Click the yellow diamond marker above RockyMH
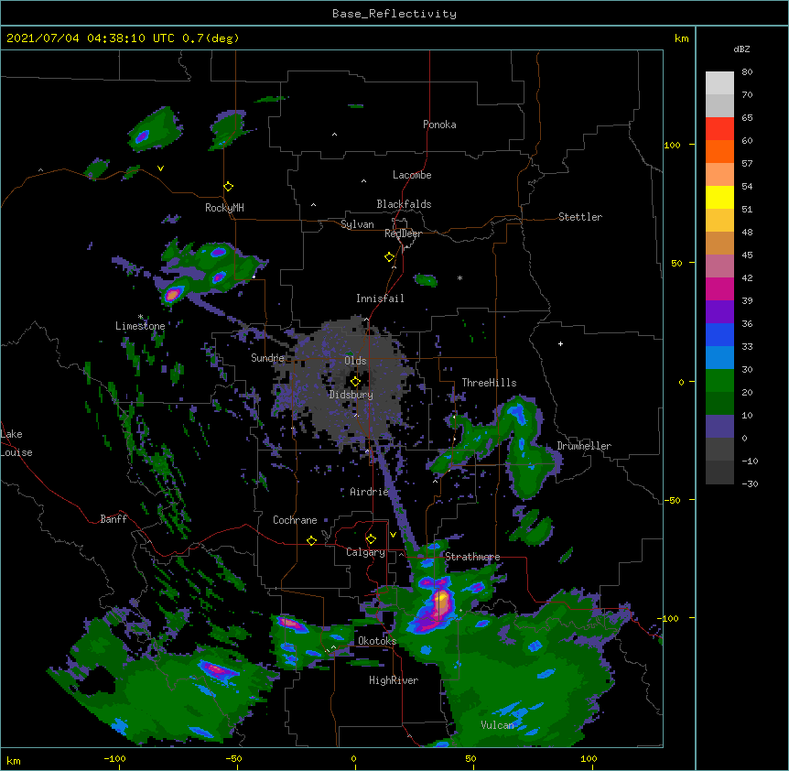789x771 pixels. point(229,187)
